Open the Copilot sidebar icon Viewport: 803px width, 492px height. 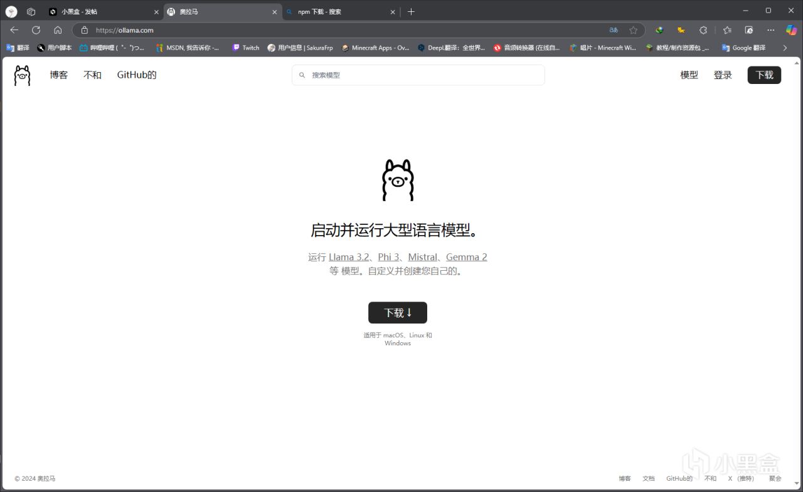(791, 30)
